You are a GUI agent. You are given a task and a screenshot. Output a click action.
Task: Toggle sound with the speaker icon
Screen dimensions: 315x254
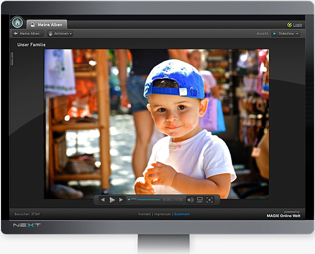pyautogui.click(x=190, y=200)
